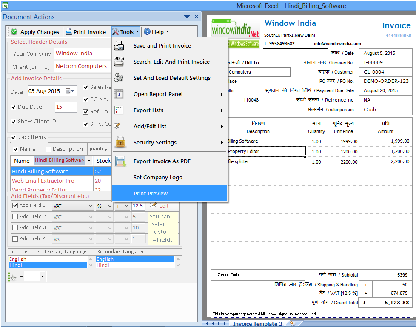Screen dimensions: 416x328
Task: Click the Apply Changes button label
Action: pyautogui.click(x=40, y=32)
